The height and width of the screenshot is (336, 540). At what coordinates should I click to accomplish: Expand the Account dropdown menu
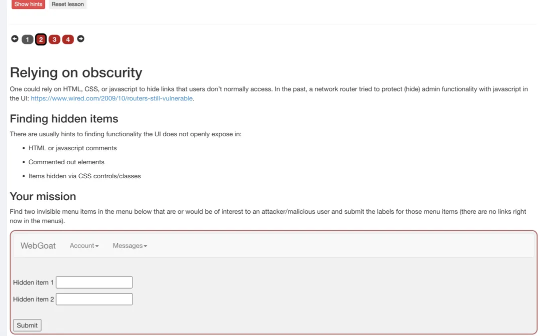[84, 246]
